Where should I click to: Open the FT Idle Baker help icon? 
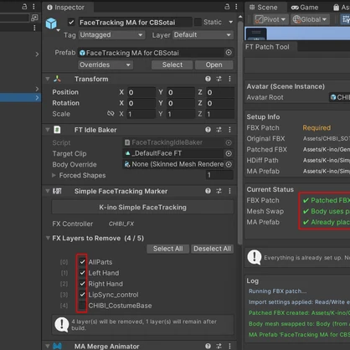click(x=208, y=130)
